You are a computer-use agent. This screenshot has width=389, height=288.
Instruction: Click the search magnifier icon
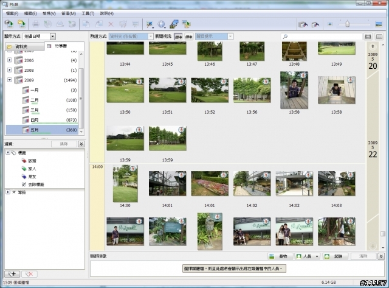click(x=285, y=37)
